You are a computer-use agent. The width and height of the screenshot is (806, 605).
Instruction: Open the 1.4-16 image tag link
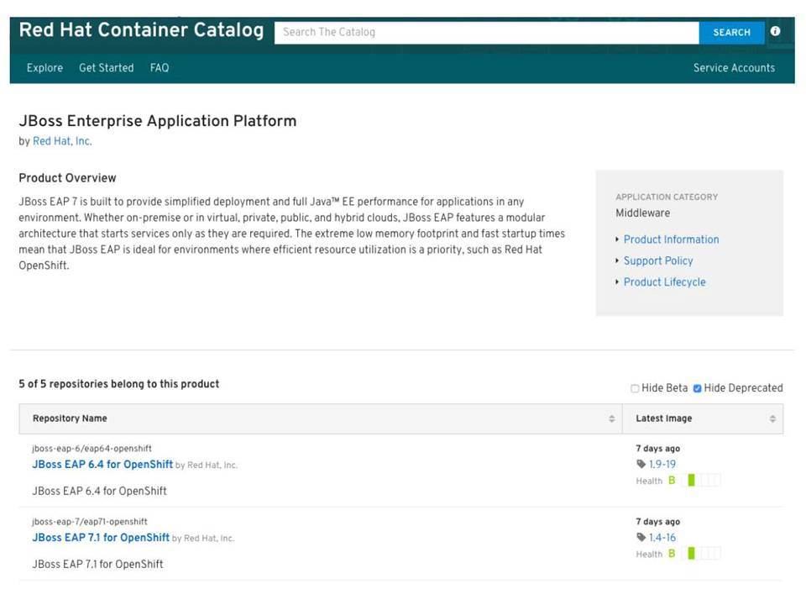[x=662, y=537]
